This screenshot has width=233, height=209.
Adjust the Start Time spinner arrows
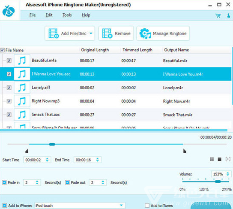47,160
